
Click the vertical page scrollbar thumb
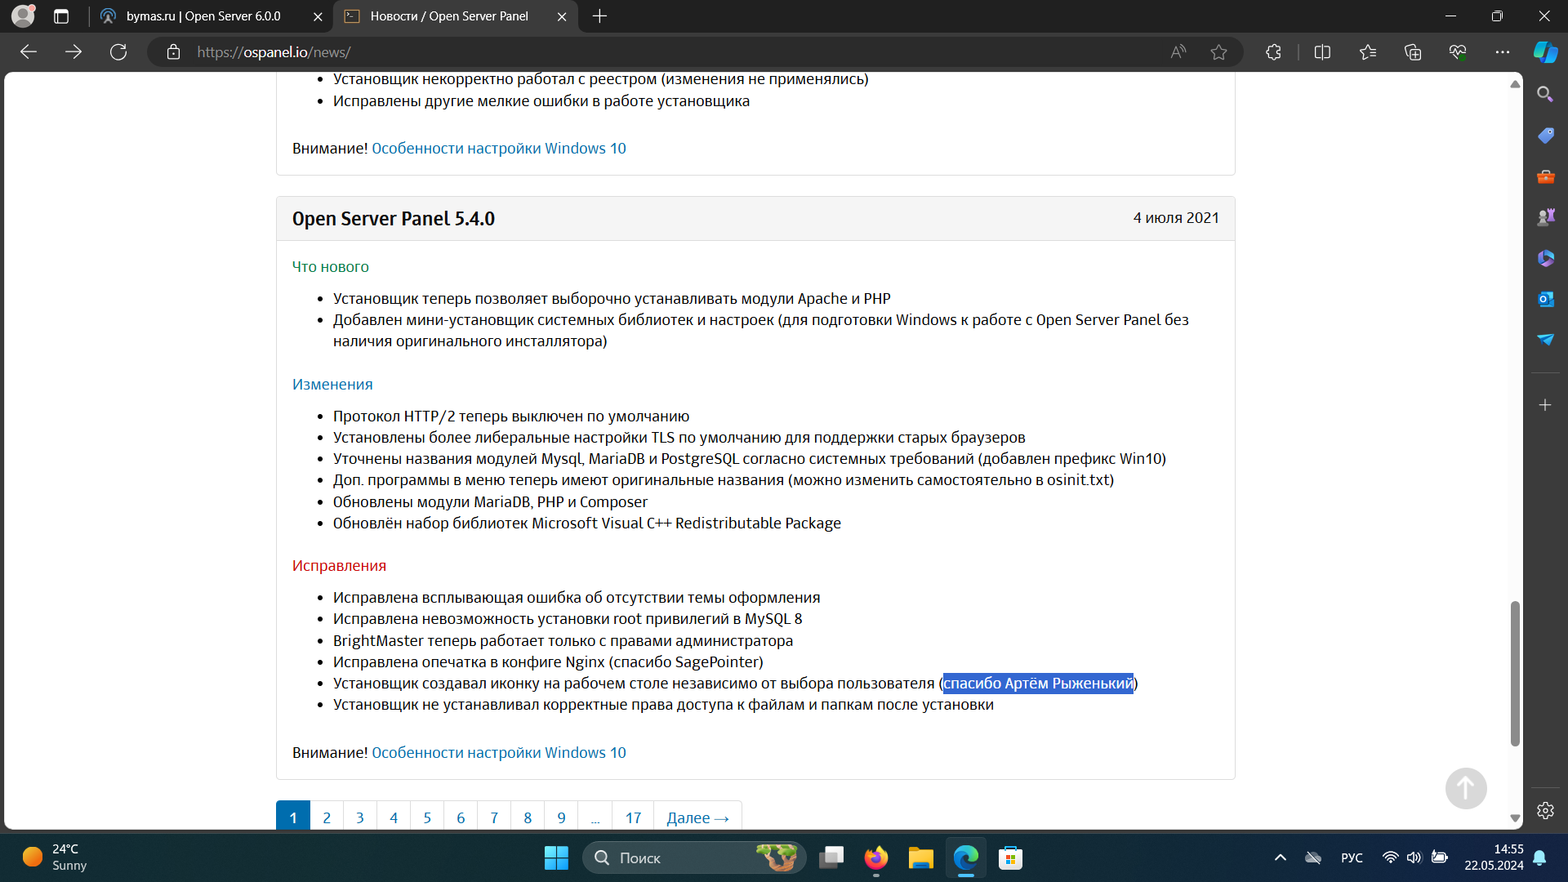tap(1515, 674)
